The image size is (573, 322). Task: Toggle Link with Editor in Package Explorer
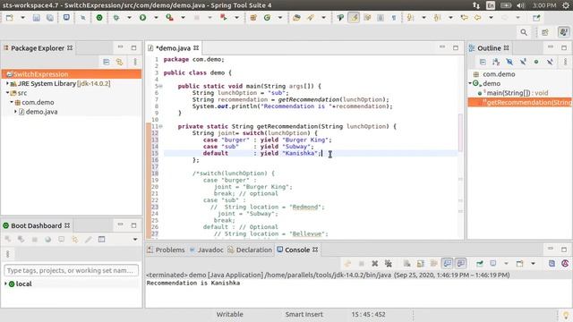[119, 62]
